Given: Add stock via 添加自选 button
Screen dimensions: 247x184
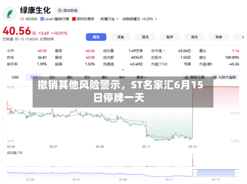Looking at the screenshot, I should [68, 10].
